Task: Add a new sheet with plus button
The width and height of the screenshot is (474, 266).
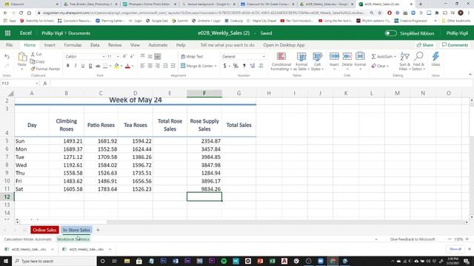Action: tap(98, 230)
